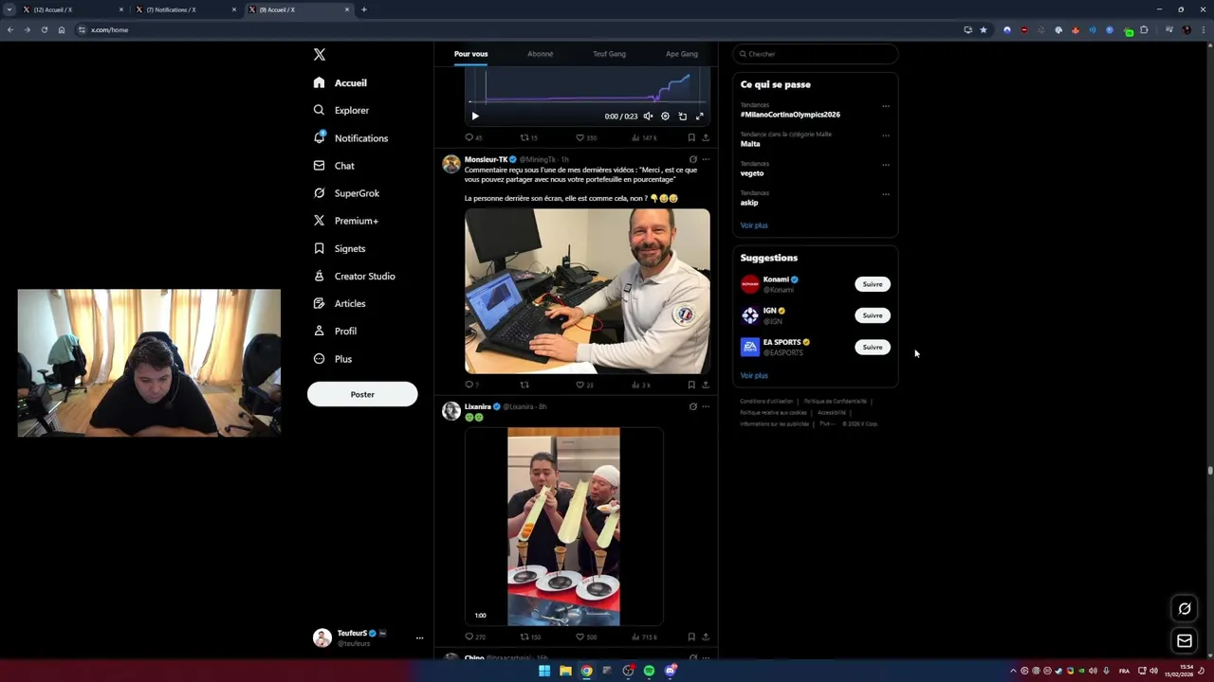This screenshot has height=682, width=1214.
Task: Open Chrome three-dot menu
Action: [x=1203, y=29]
